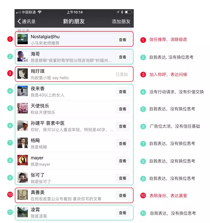210x223 pixels.
Task: Tap the Wi-Fi status icon
Action: click(39, 12)
